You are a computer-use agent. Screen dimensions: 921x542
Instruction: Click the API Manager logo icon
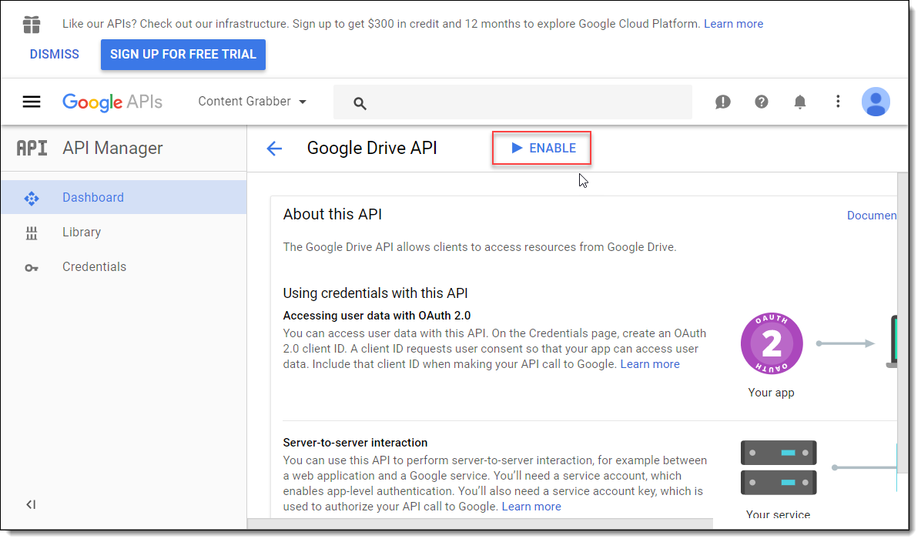pyautogui.click(x=32, y=148)
